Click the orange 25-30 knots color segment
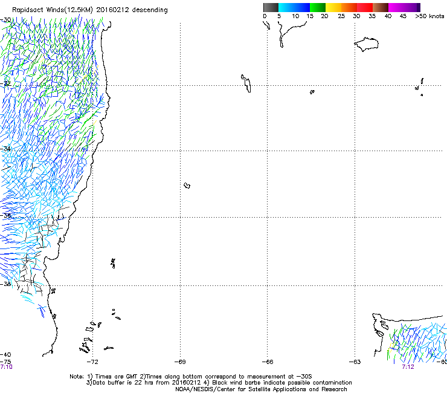 pyautogui.click(x=349, y=7)
